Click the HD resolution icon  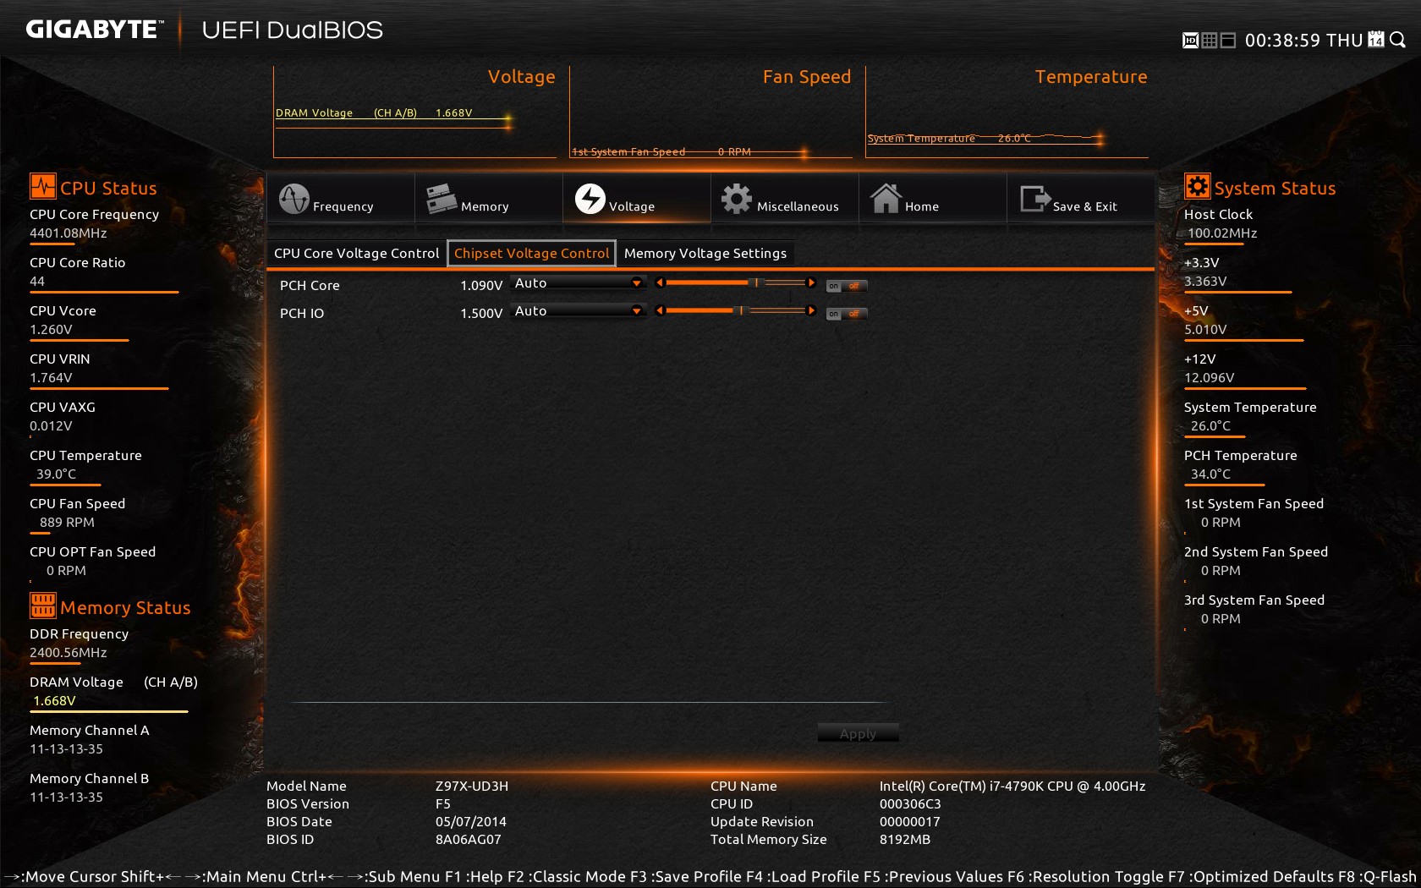tap(1189, 40)
